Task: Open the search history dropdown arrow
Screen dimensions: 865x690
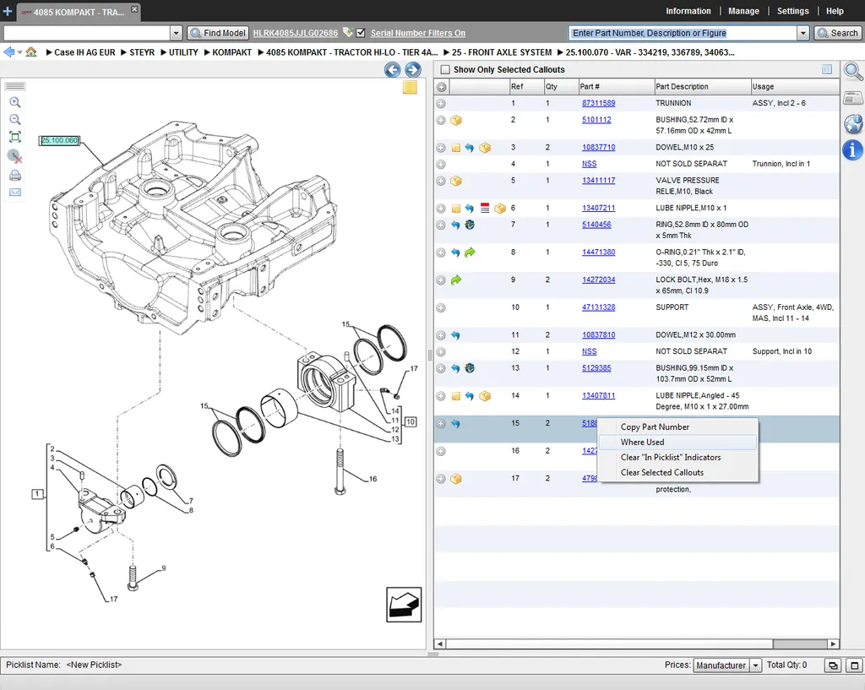Action: pos(803,33)
